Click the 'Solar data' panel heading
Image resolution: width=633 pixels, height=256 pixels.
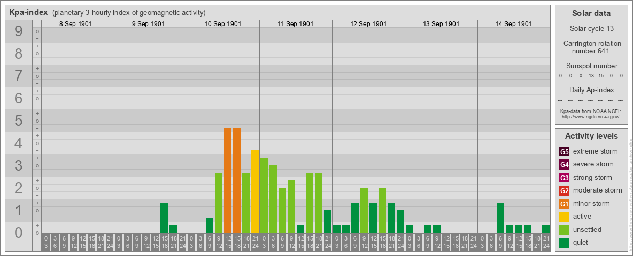click(591, 13)
